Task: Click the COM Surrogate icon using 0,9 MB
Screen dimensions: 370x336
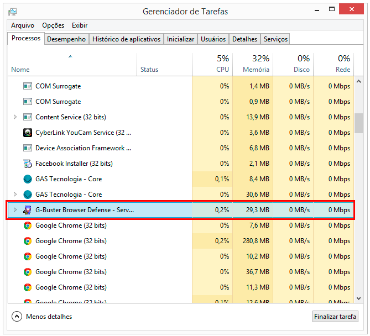Action: click(28, 102)
